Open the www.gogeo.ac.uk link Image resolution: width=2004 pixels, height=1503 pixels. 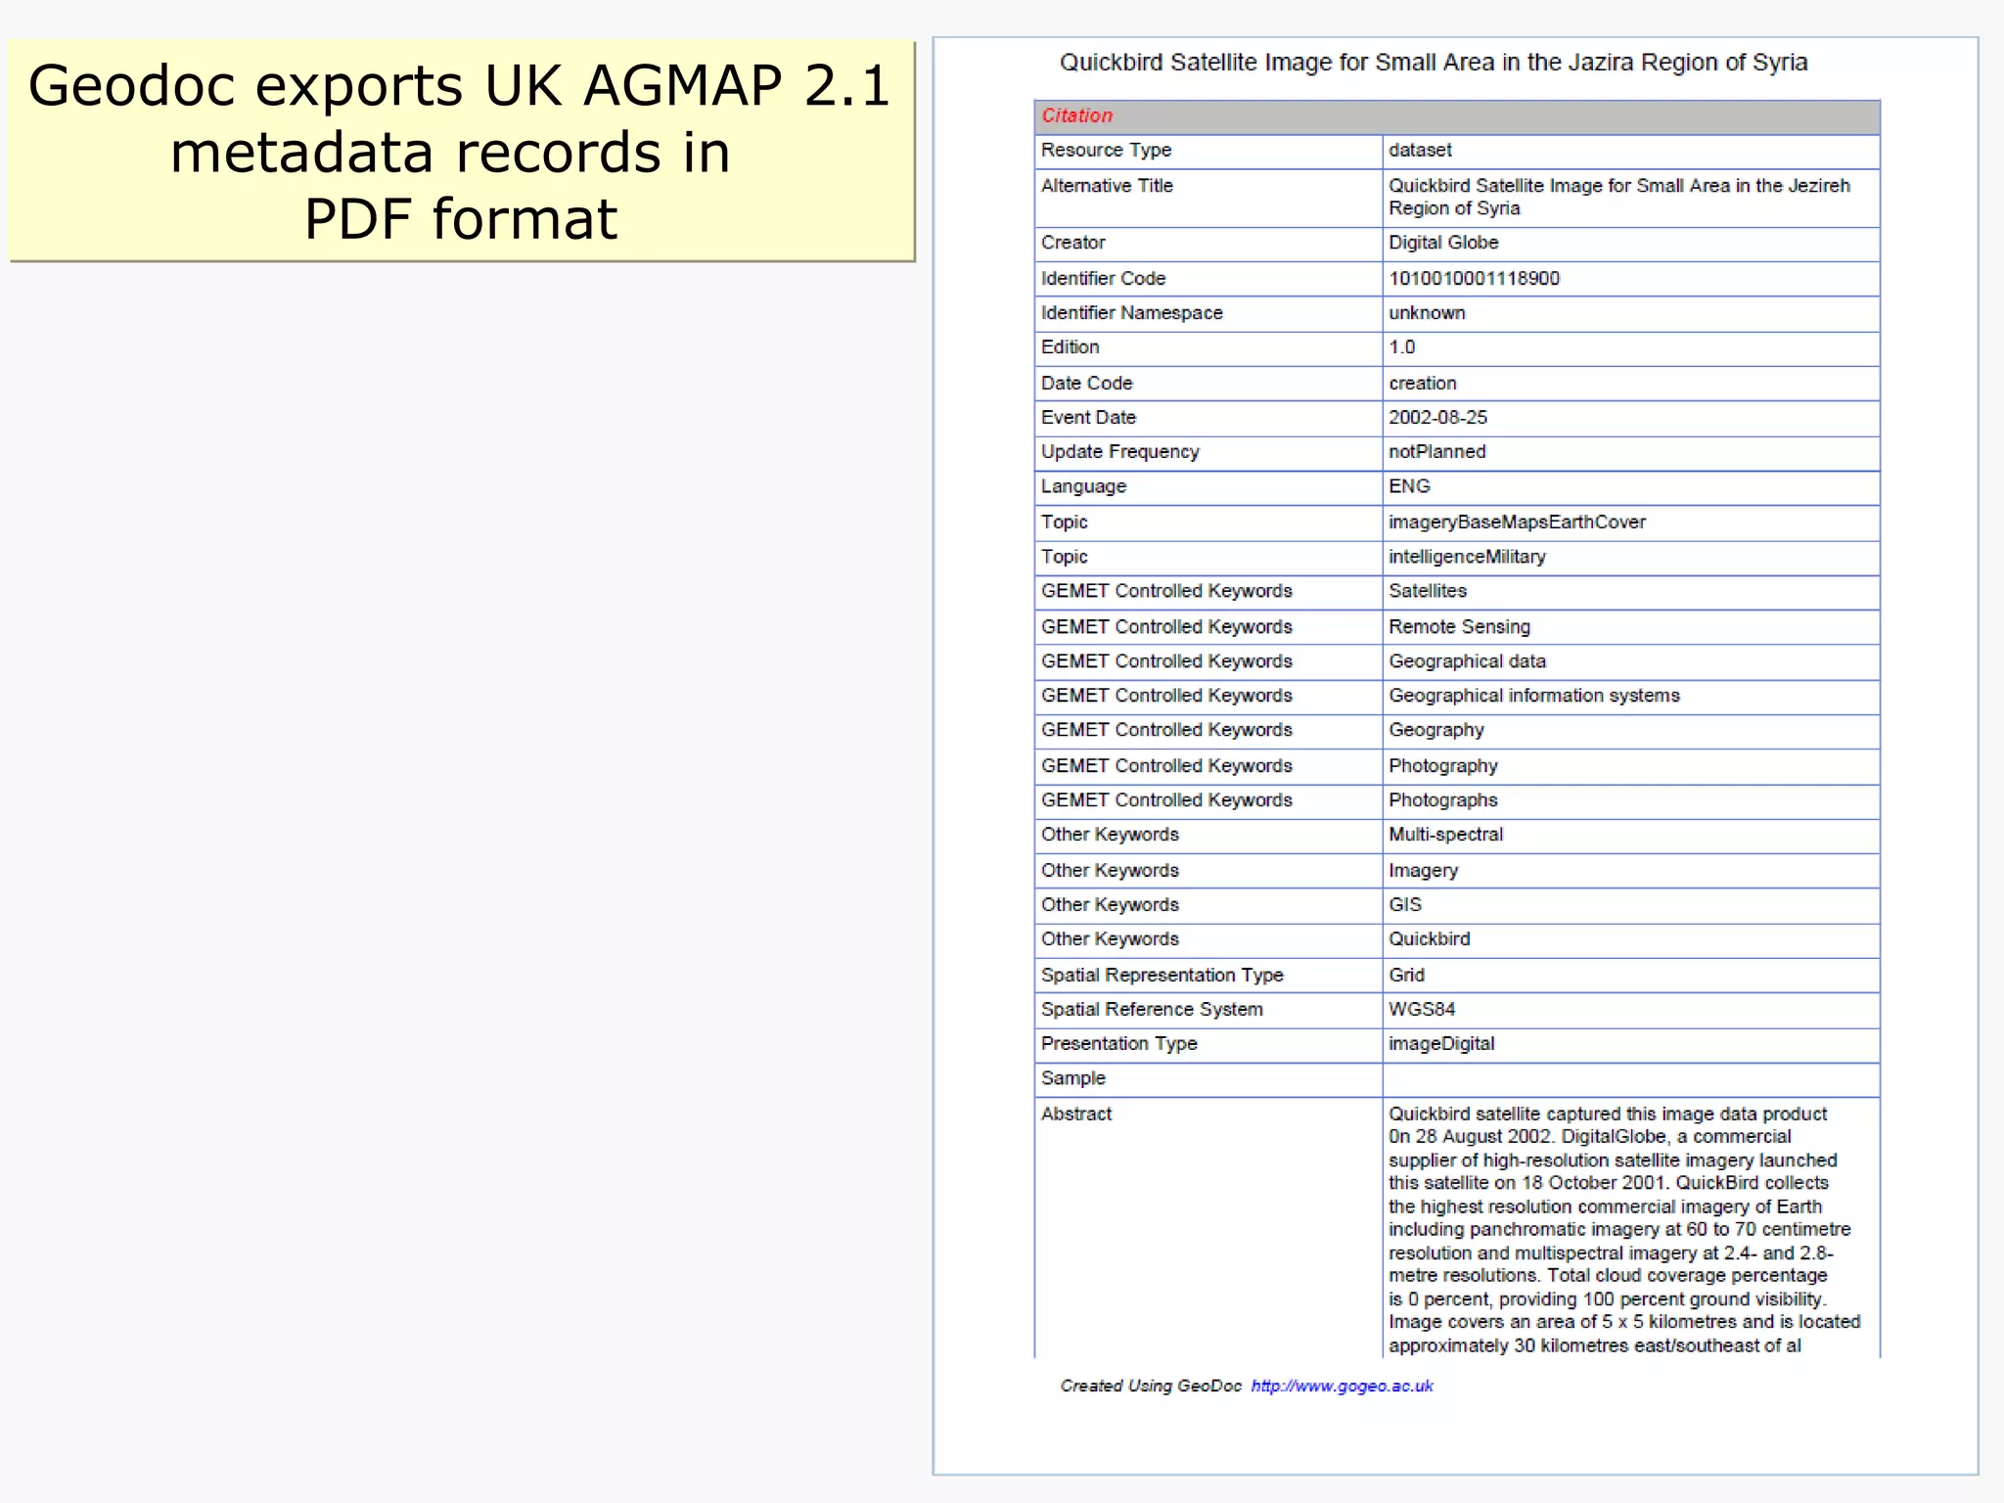pyautogui.click(x=1342, y=1386)
